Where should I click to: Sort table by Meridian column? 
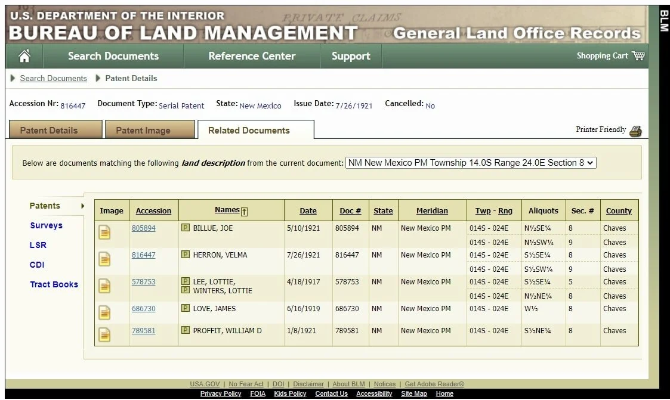[432, 211]
